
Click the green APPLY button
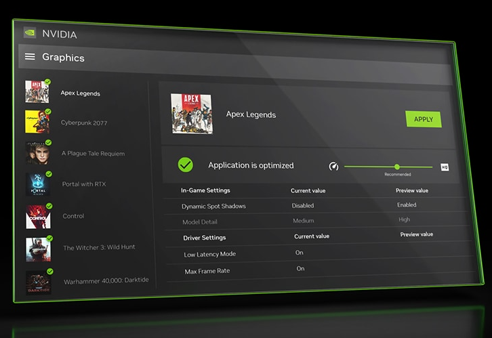coord(424,119)
